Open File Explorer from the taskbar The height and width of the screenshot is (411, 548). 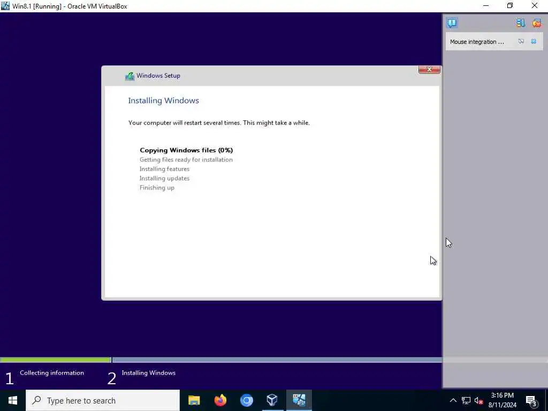tap(194, 400)
